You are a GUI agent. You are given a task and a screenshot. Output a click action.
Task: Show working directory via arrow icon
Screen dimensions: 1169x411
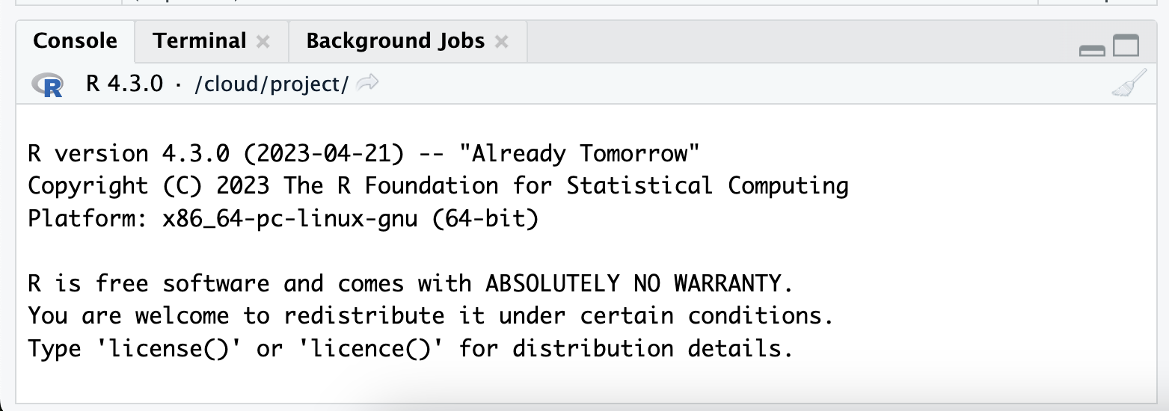point(367,84)
